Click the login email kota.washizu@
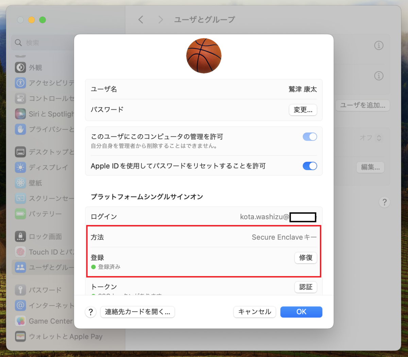The image size is (408, 357). (265, 217)
